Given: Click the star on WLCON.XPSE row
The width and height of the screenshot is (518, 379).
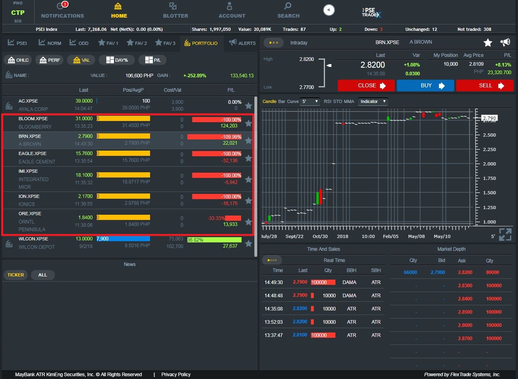Looking at the screenshot, I should 248,243.
